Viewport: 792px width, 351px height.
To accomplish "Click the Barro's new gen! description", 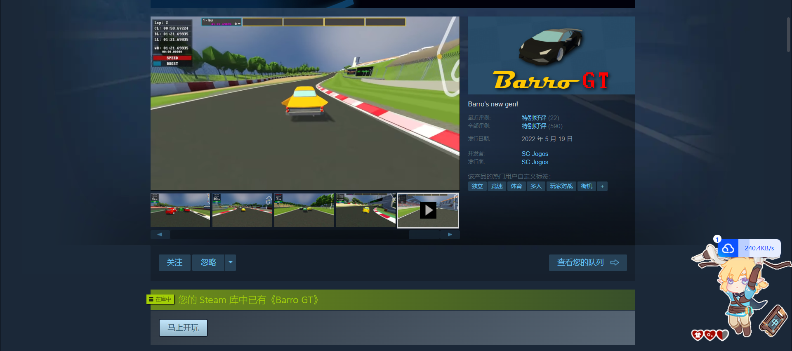I will 493,104.
